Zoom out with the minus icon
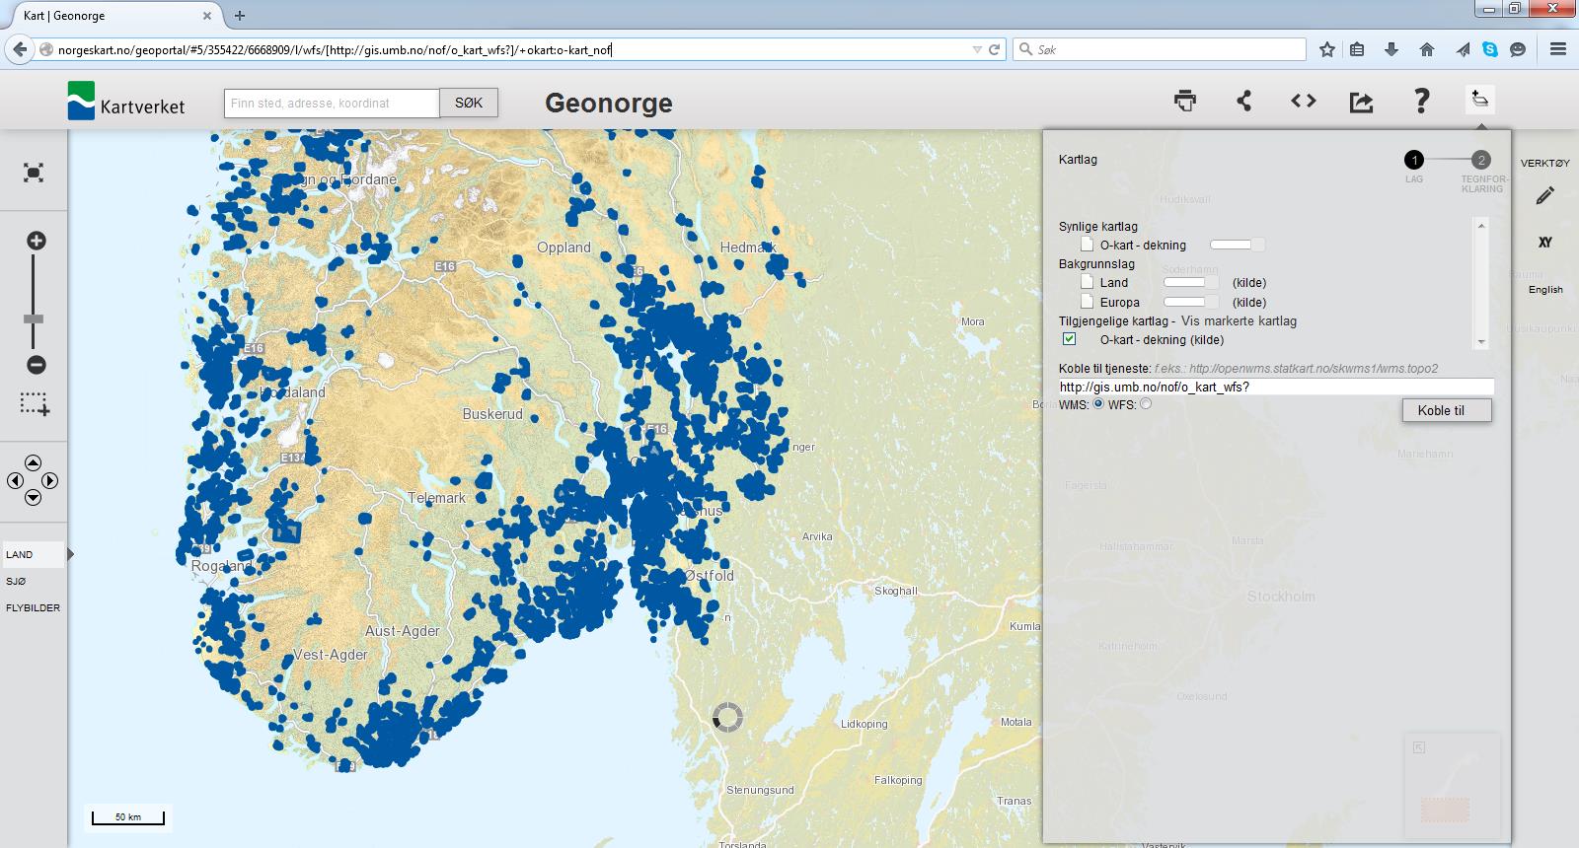Screen dimensions: 1579x848 36,365
